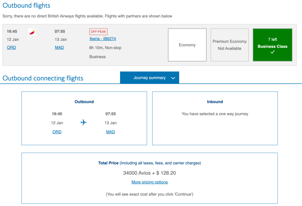Select the Economy fare option
The width and height of the screenshot is (302, 206).
187,45
